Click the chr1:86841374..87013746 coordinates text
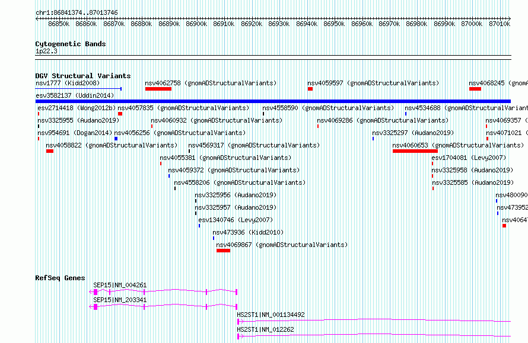The height and width of the screenshot is (343, 528). click(77, 13)
